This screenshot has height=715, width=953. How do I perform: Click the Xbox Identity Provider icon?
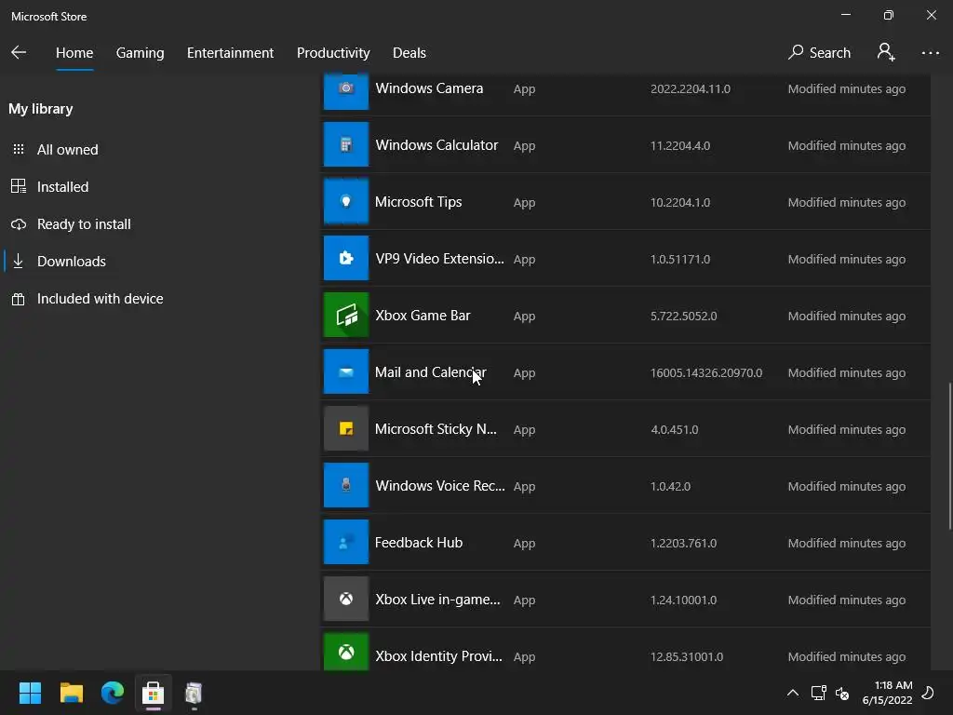click(x=346, y=652)
